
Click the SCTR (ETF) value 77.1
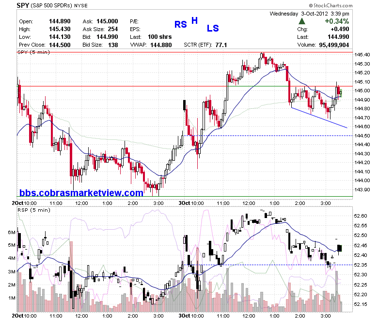click(221, 45)
